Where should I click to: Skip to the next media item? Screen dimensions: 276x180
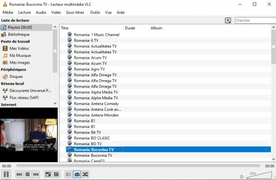click(x=36, y=174)
